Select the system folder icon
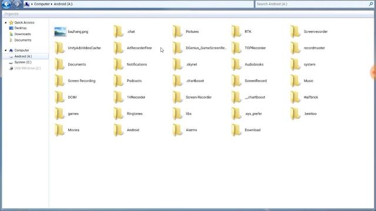The width and height of the screenshot is (376, 211). click(x=295, y=64)
